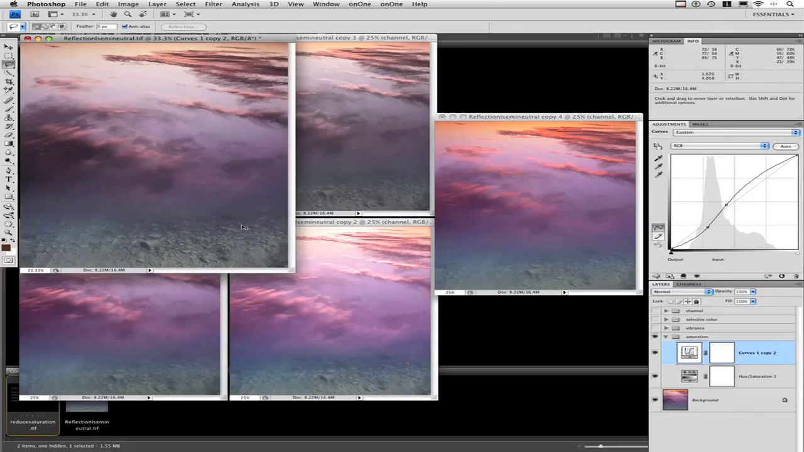Open Spotlight search in the menu bar
This screenshot has height=452, width=804.
[x=790, y=4]
